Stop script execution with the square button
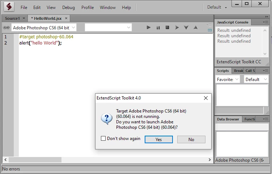This screenshot has height=174, width=272. point(167,27)
